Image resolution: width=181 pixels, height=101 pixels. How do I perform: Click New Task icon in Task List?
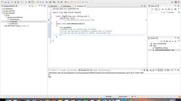[x=152, y=9]
